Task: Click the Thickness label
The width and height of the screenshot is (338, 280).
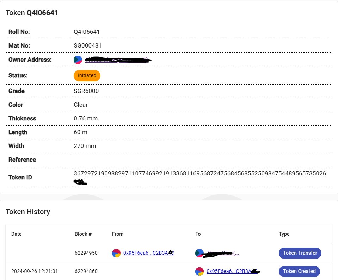Action: pyautogui.click(x=22, y=119)
